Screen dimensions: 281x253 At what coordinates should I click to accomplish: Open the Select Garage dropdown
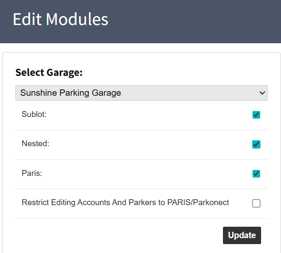[141, 93]
